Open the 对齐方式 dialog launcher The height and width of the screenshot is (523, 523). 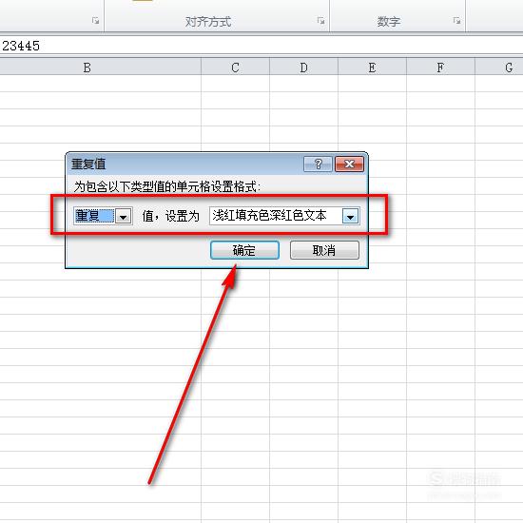(x=320, y=21)
